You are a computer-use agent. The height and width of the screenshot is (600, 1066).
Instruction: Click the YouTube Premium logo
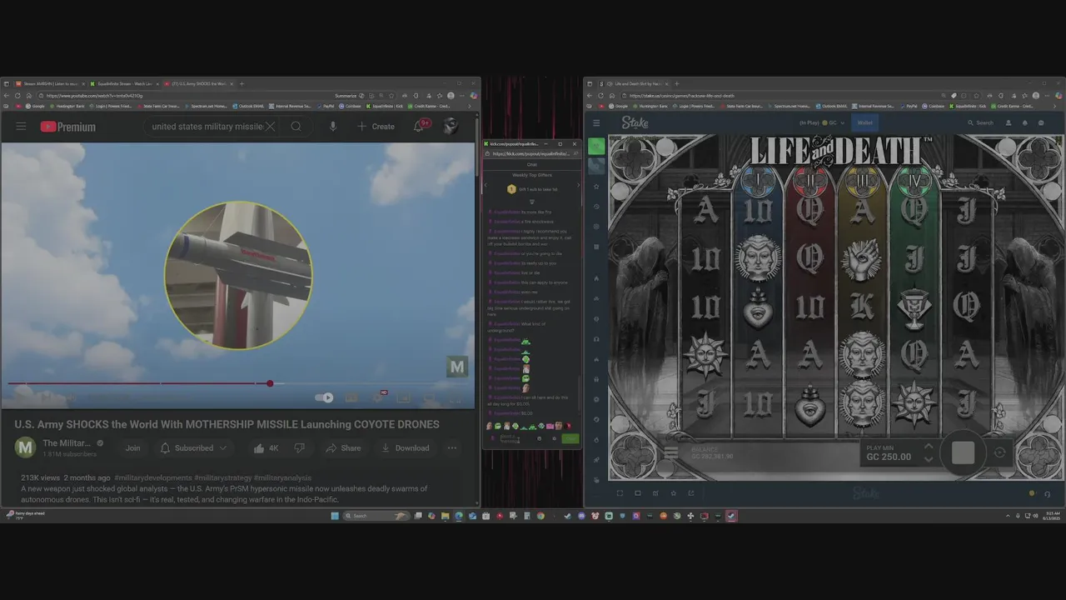coord(68,127)
